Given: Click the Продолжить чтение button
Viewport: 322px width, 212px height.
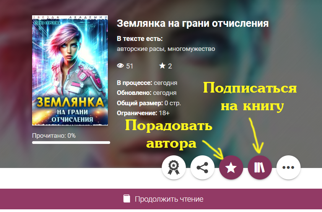Looking at the screenshot, I should (x=161, y=199).
